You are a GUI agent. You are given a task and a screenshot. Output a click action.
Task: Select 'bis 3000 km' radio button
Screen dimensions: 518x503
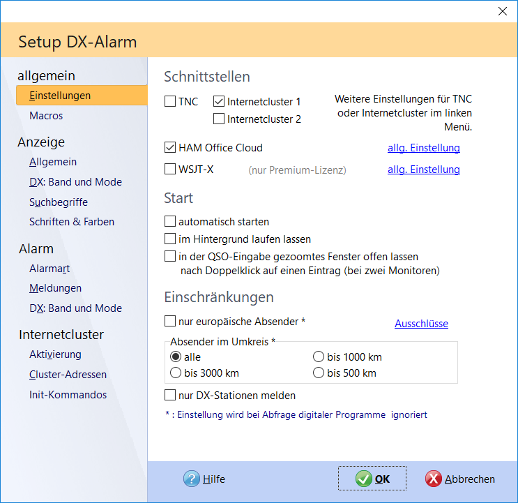pos(176,373)
